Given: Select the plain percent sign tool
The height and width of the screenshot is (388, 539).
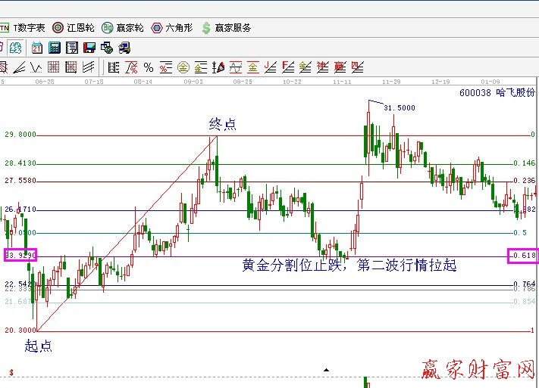Looking at the screenshot, I should point(149,67).
